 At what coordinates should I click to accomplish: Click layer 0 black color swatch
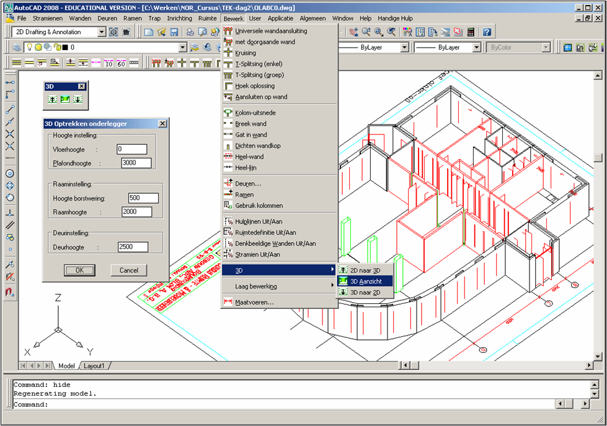(x=65, y=47)
